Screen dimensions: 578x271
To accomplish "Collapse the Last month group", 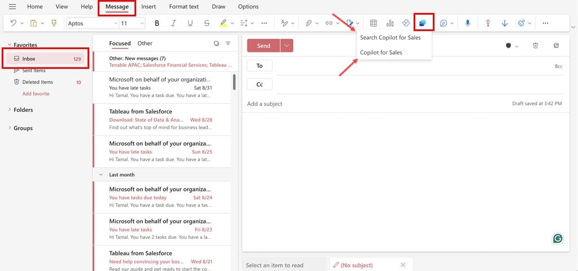I will coord(101,174).
